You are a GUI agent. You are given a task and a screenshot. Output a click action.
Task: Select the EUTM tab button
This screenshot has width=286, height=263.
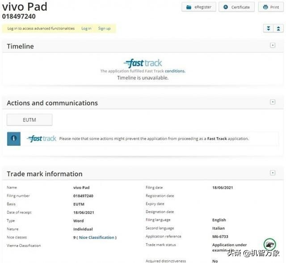[29, 120]
